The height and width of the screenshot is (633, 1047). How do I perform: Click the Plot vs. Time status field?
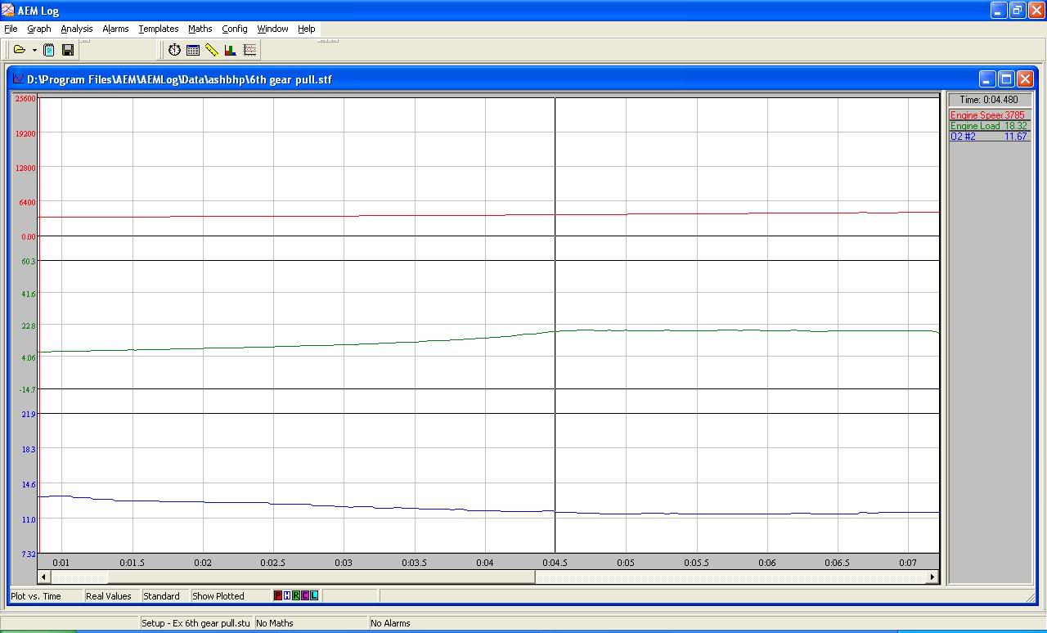point(45,596)
